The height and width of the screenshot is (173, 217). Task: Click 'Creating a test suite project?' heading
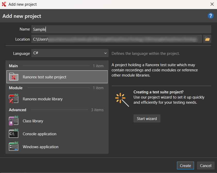click(158, 92)
